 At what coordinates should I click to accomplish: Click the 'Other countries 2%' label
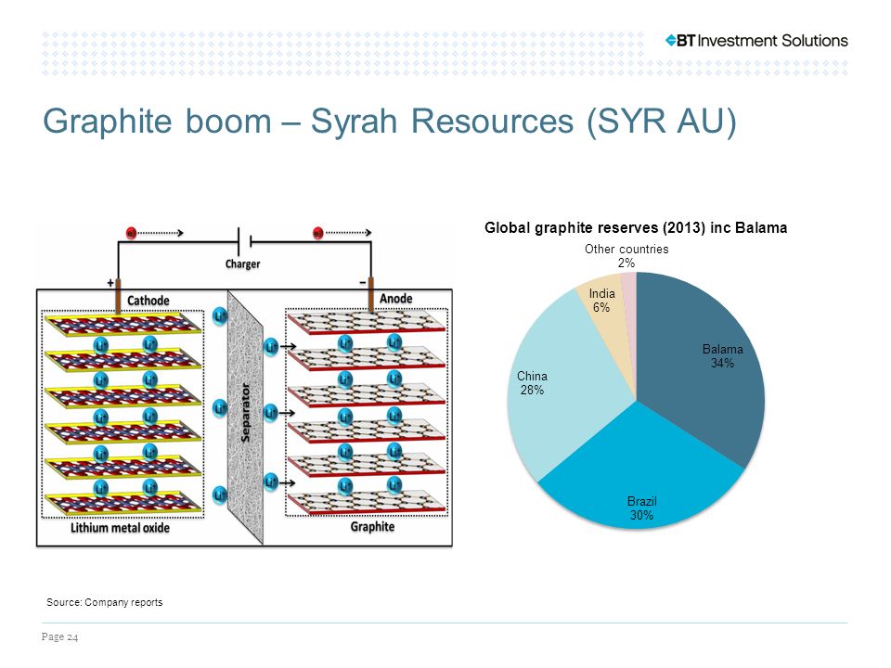[x=626, y=256]
